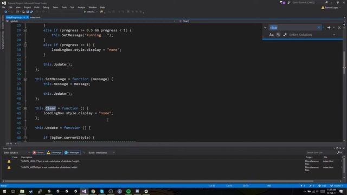Open the Debug menu

tap(46, 7)
